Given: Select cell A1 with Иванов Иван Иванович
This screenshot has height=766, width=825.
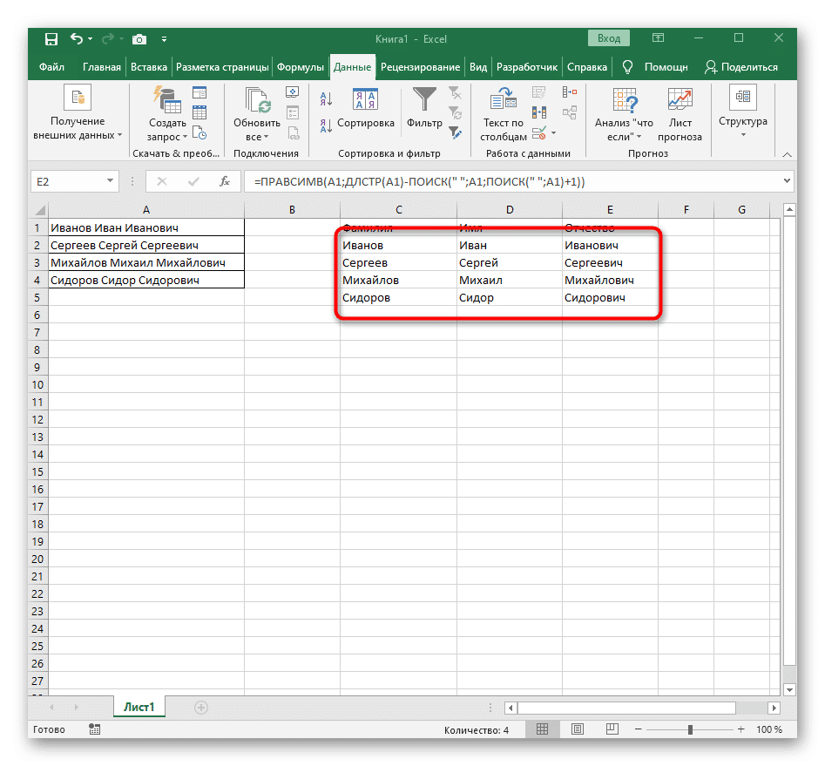Looking at the screenshot, I should coord(145,227).
